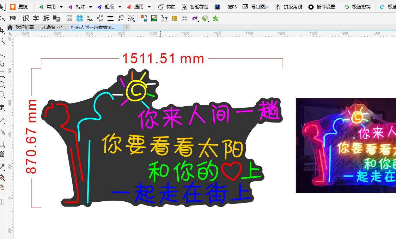The image size is (396, 239).
Task: Click the dotted align distribution icon
Action: click(100, 18)
